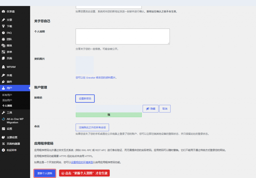Viewport: 256px width, 178px height.
Task: Click the All-in-One WP Migration icon
Action: pos(3,119)
